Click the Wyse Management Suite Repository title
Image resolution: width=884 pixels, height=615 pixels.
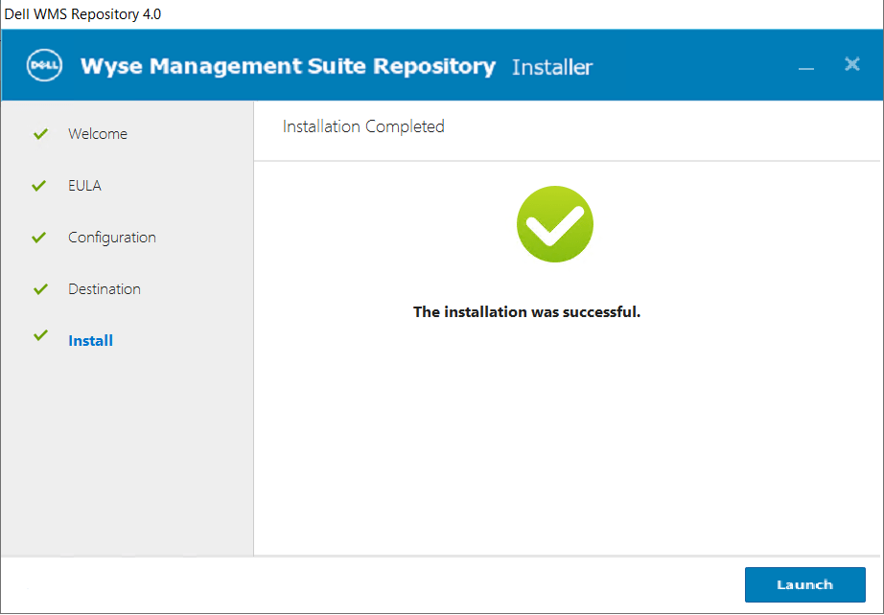pyautogui.click(x=288, y=66)
